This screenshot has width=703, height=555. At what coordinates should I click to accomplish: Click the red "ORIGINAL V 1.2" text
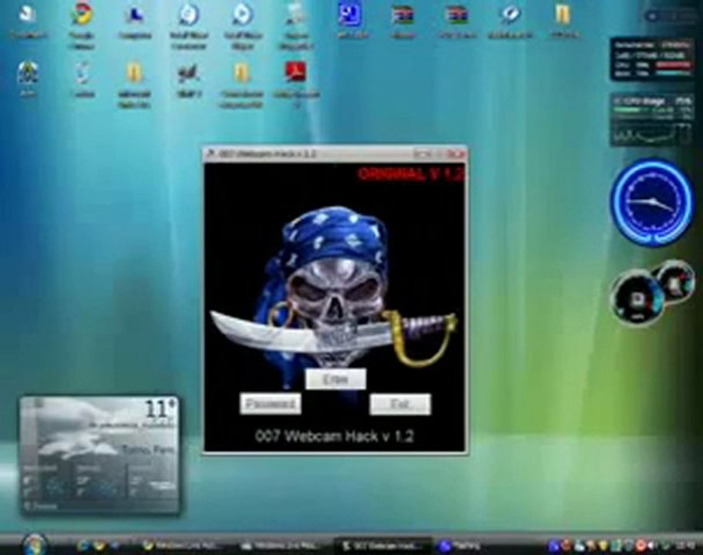click(x=410, y=174)
